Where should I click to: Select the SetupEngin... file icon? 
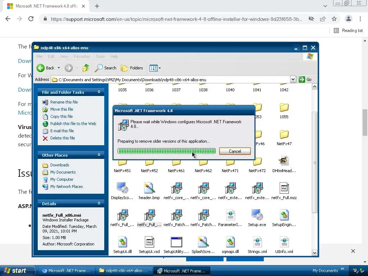point(284,215)
